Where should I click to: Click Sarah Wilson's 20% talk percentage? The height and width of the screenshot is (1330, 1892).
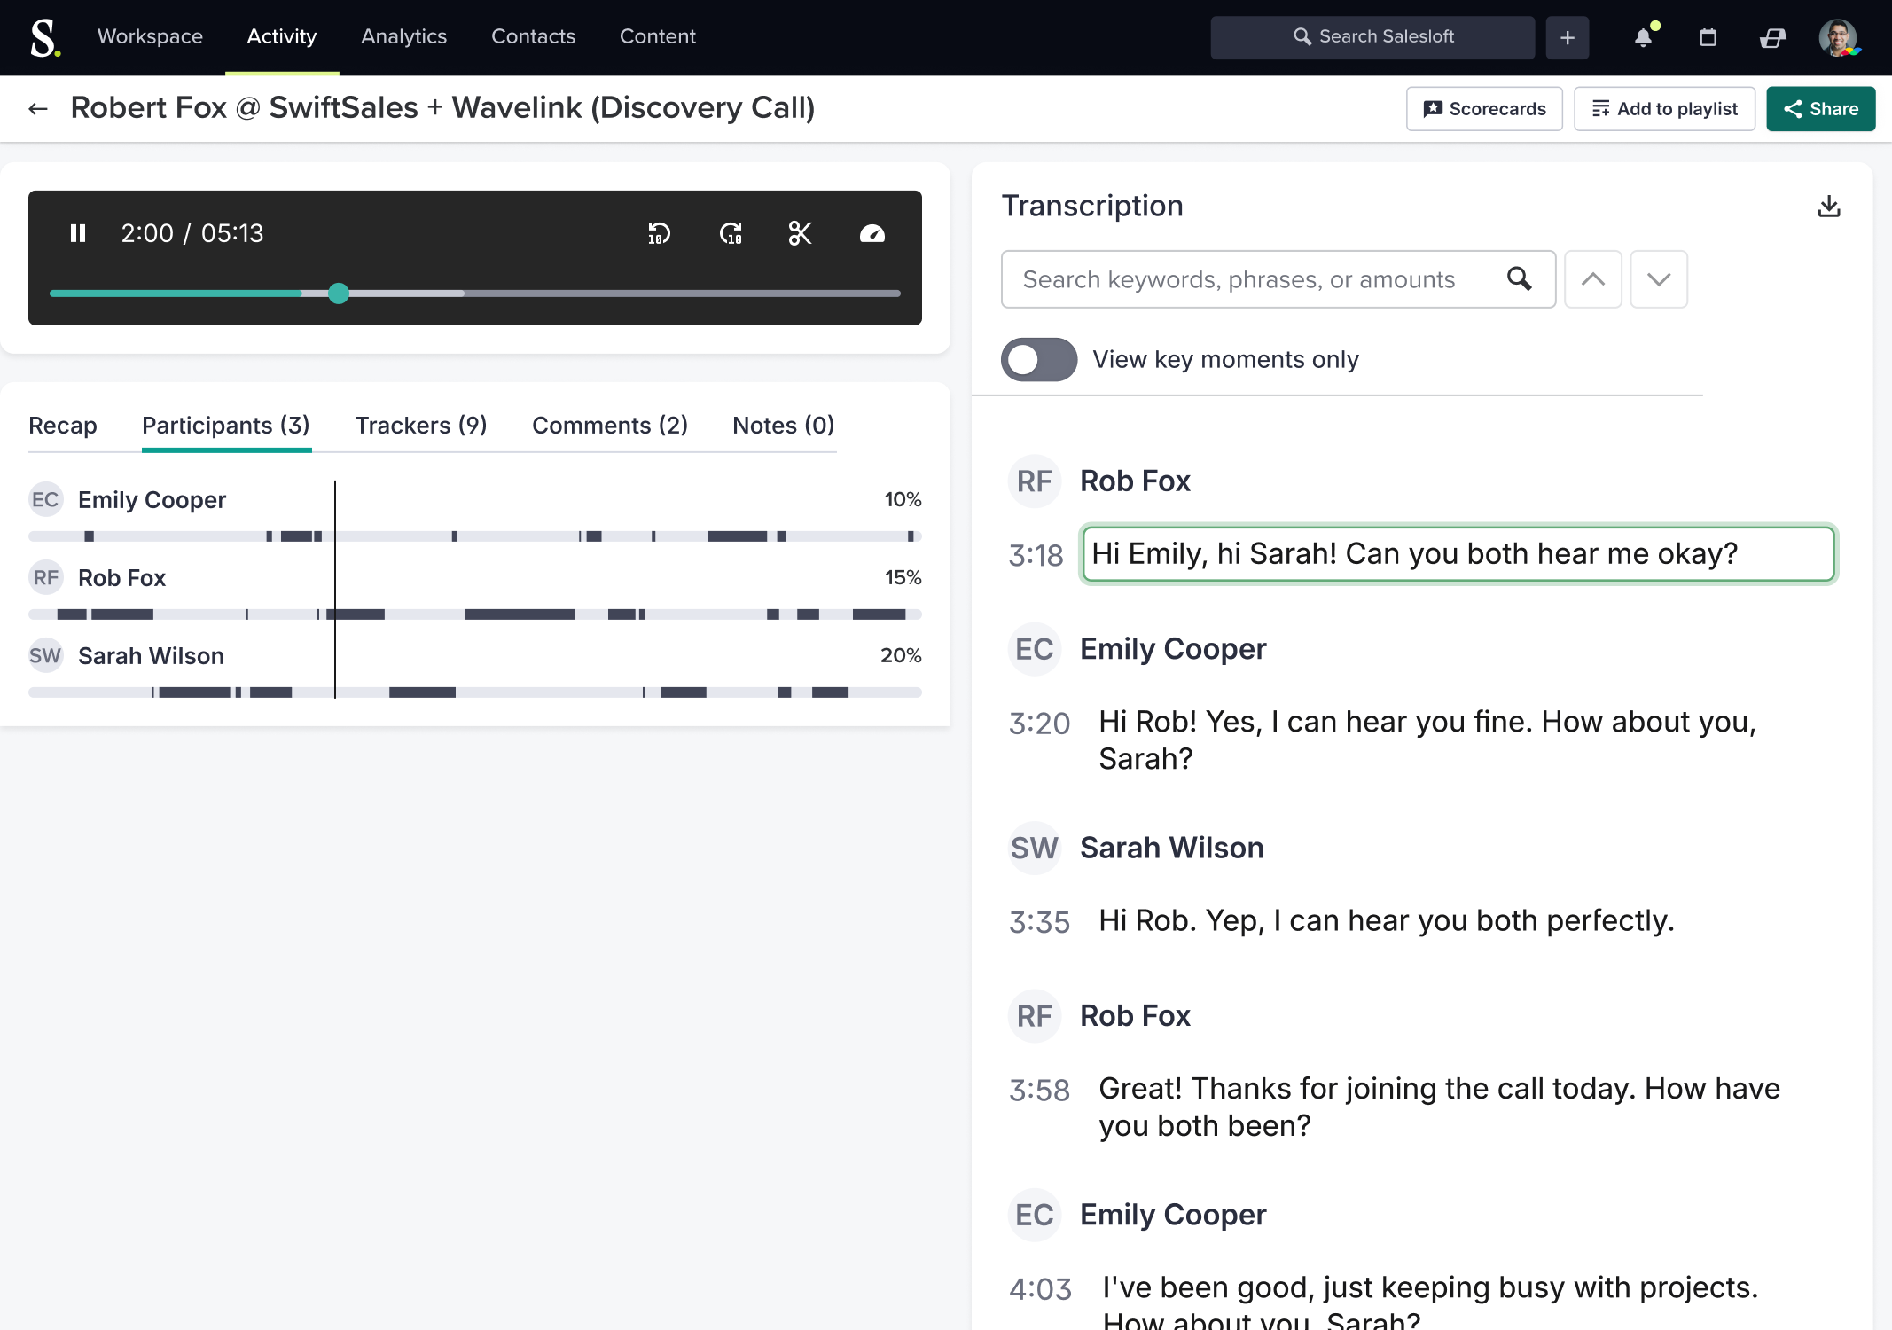pos(901,656)
